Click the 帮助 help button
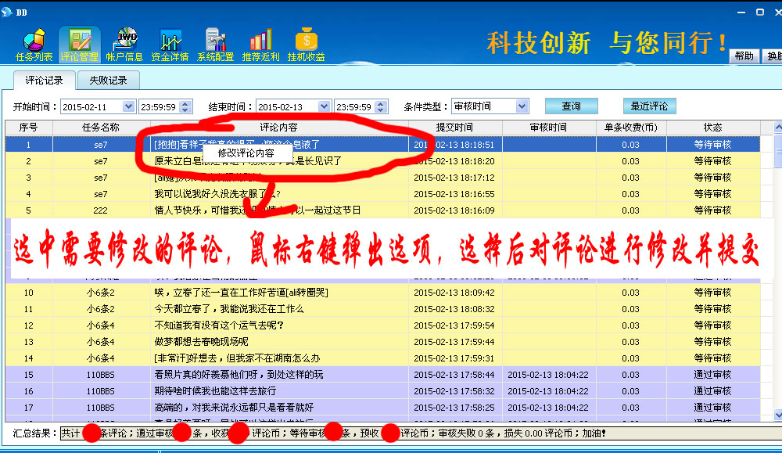This screenshot has width=782, height=453. (744, 56)
